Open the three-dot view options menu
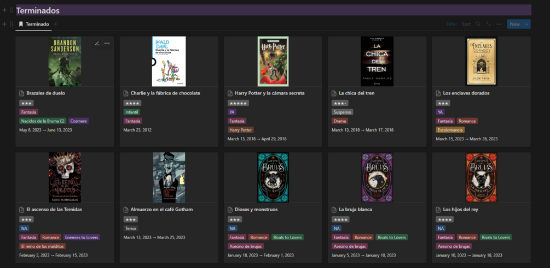The image size is (550, 268). point(499,24)
